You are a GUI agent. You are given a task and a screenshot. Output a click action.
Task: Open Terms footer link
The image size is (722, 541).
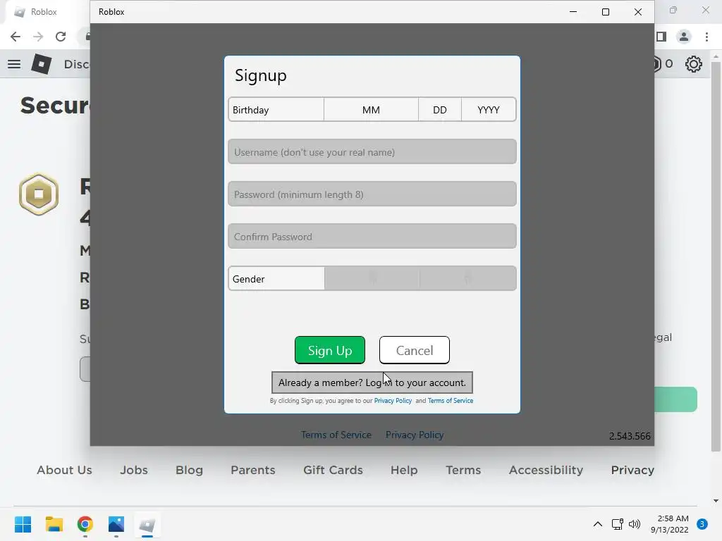pyautogui.click(x=463, y=470)
